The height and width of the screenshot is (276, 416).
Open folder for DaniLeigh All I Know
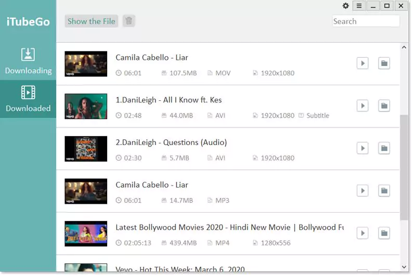(384, 106)
